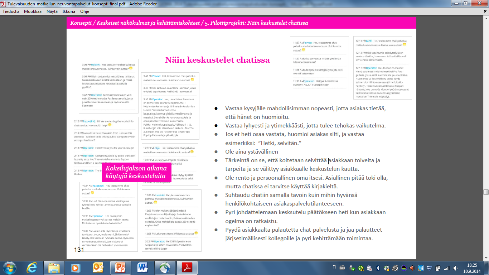Click bullet starting "Pyydä asiakkaalta palautetta"
Screen dimensions: 489x275
[x=304, y=234]
